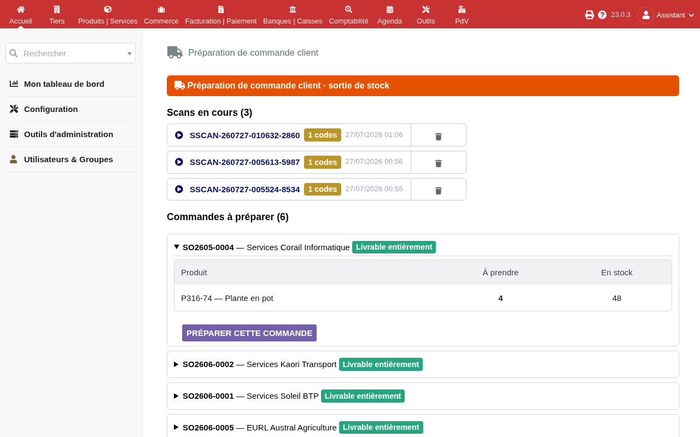Screen dimensions: 700x437
Task: Delete scan SSCAN-260727-005613-5987 with trash icon
Action: pyautogui.click(x=438, y=163)
